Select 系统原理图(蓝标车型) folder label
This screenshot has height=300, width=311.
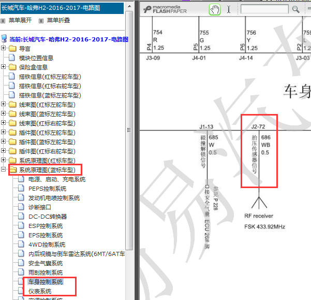pos(47,170)
